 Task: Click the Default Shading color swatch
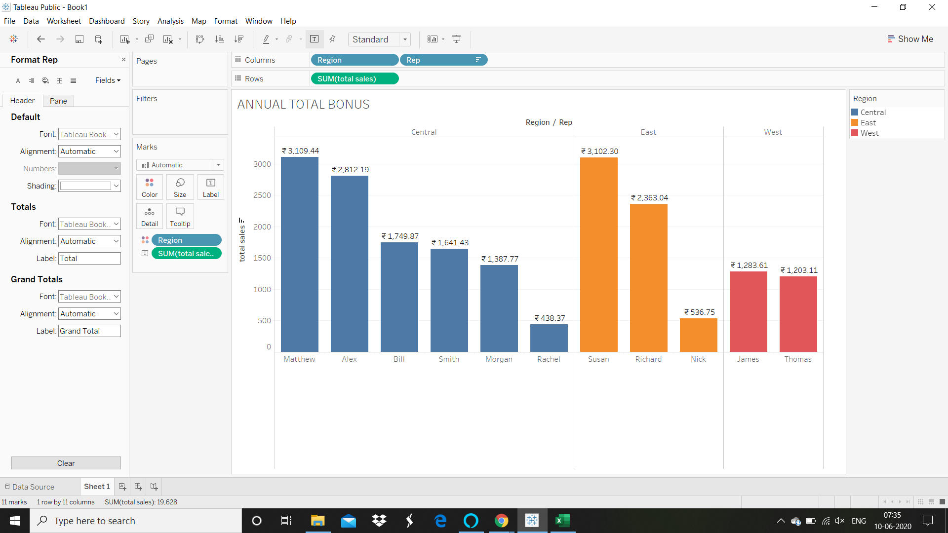tap(85, 186)
